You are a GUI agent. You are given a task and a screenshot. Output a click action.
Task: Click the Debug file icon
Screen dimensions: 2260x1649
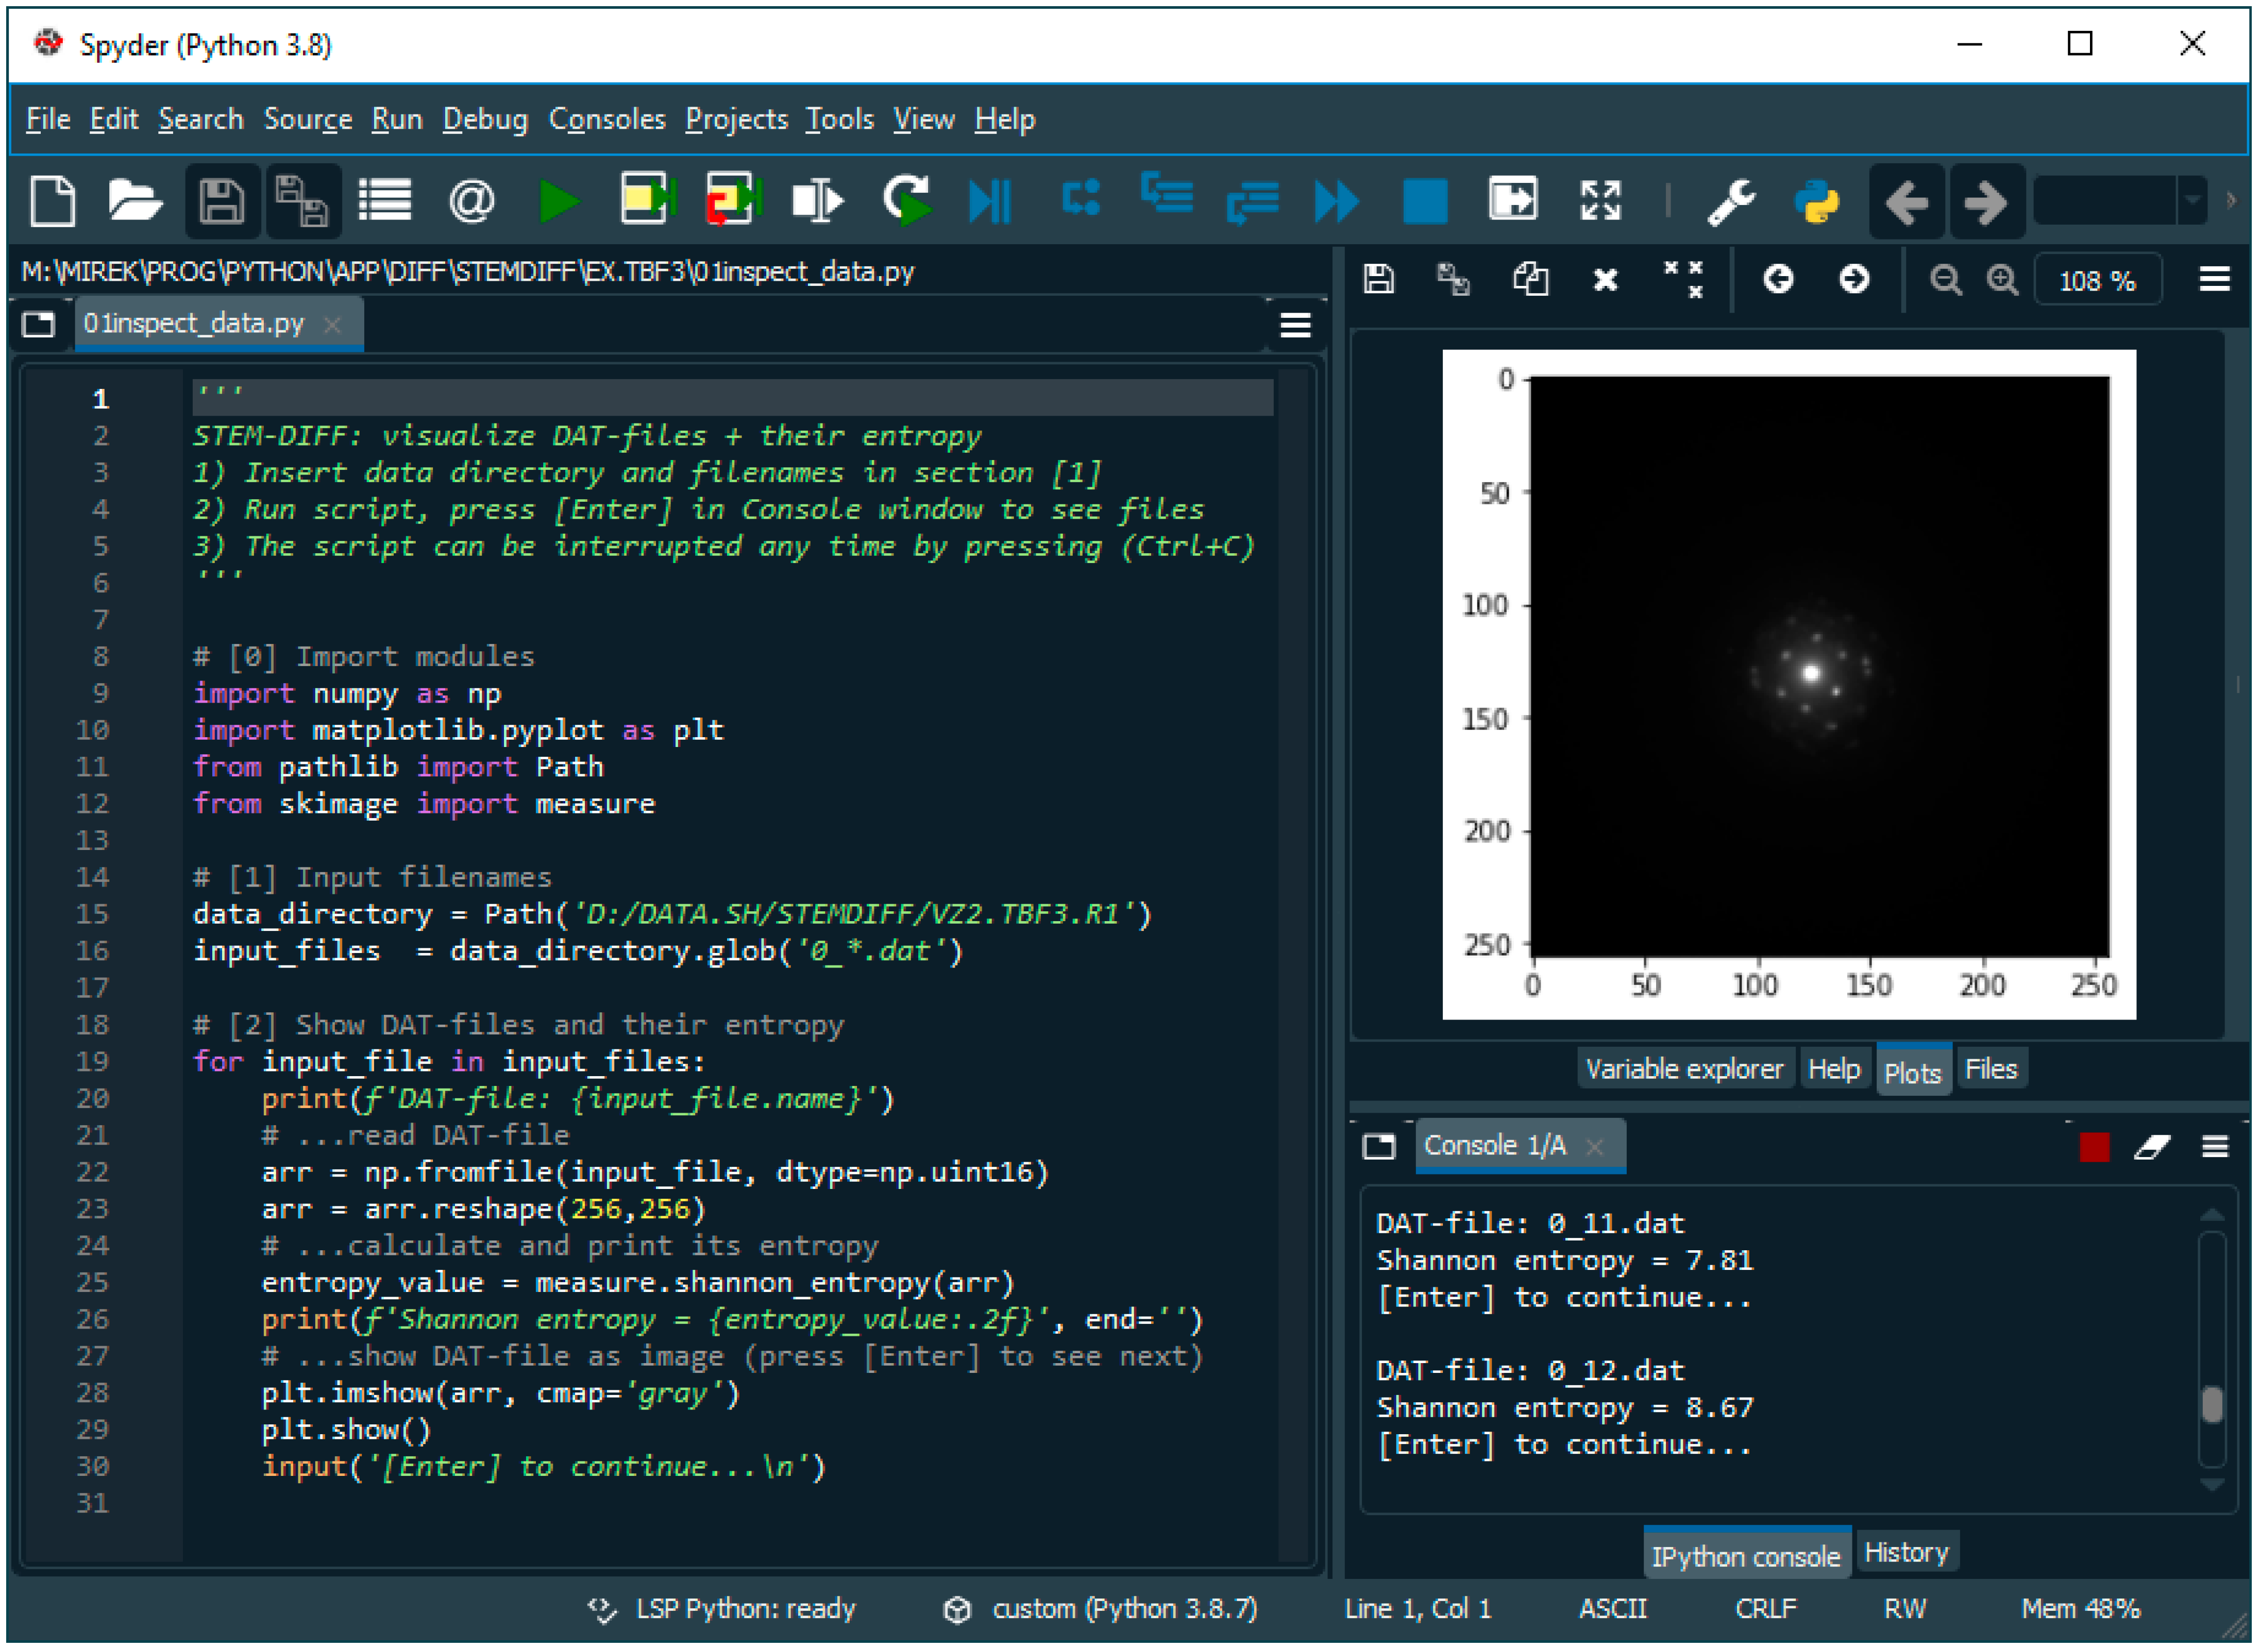pos(990,201)
